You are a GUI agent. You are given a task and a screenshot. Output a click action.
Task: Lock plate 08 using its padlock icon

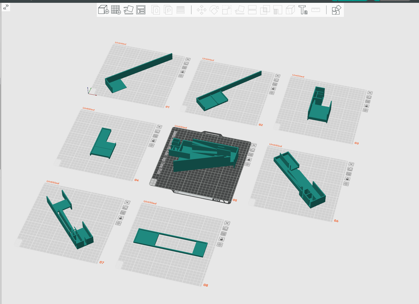click(x=221, y=239)
